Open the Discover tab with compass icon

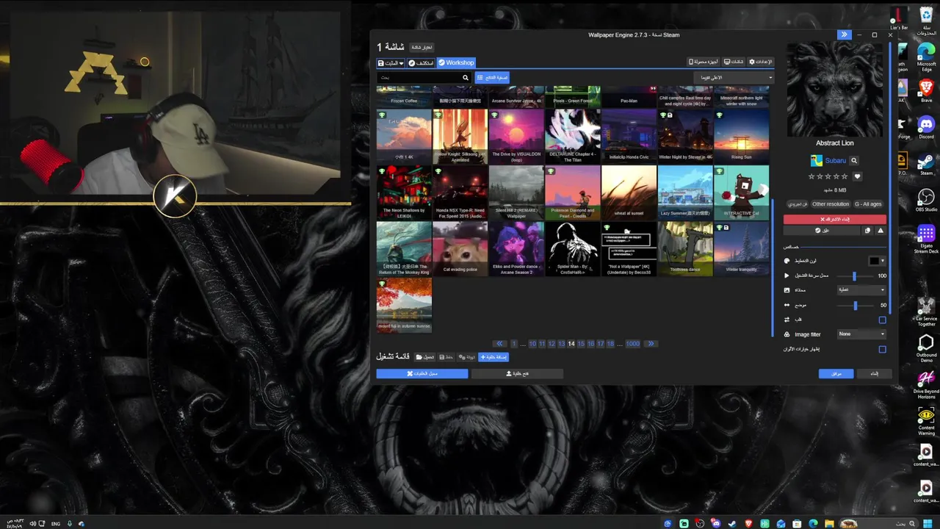[421, 63]
